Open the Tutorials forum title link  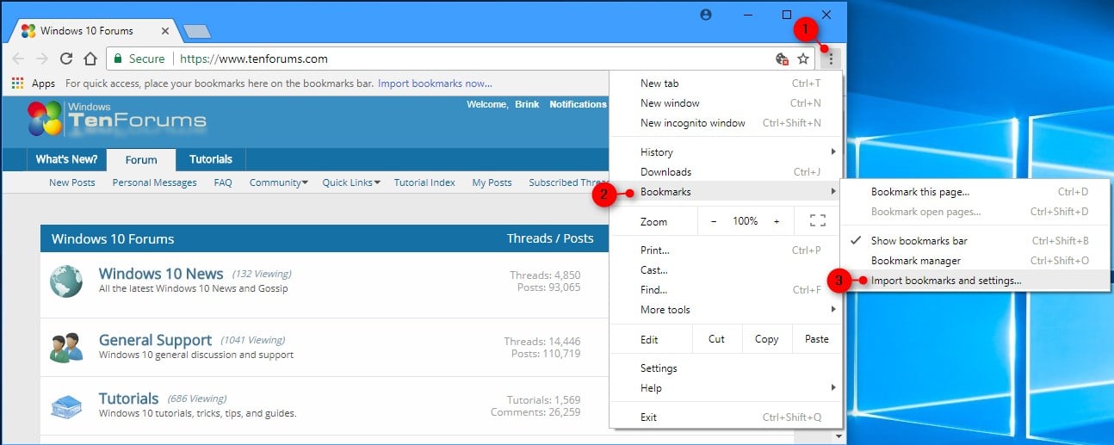[x=129, y=399]
